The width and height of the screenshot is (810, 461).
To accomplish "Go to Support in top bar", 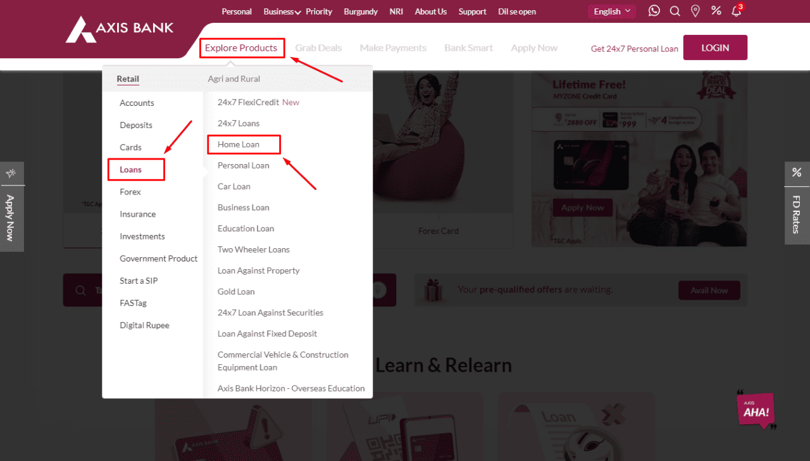I will (x=472, y=11).
